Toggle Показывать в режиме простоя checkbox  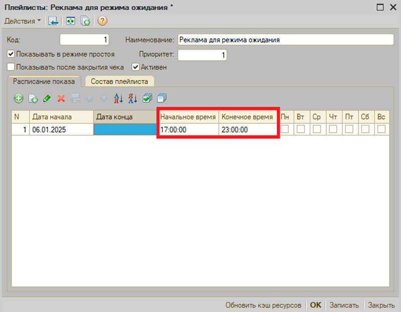pyautogui.click(x=11, y=54)
